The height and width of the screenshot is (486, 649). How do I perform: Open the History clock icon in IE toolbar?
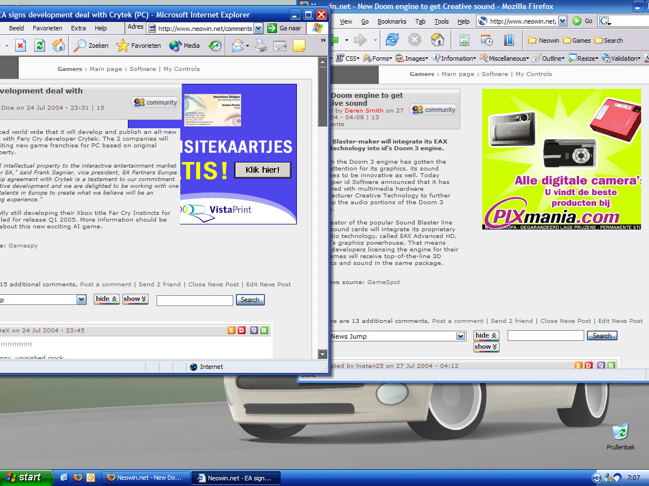(x=215, y=46)
